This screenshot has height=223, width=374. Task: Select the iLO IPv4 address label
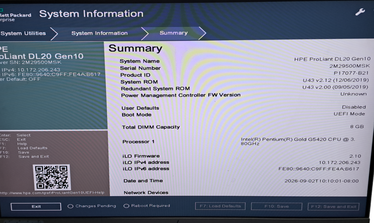coord(146,162)
